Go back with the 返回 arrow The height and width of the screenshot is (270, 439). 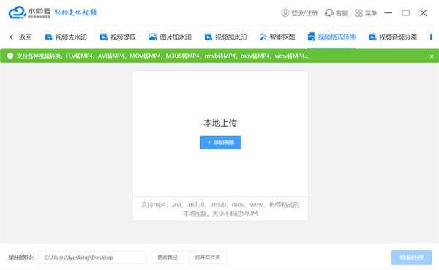click(12, 37)
